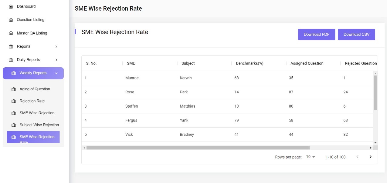Click the Download PDF button
This screenshot has width=387, height=183.
[317, 34]
